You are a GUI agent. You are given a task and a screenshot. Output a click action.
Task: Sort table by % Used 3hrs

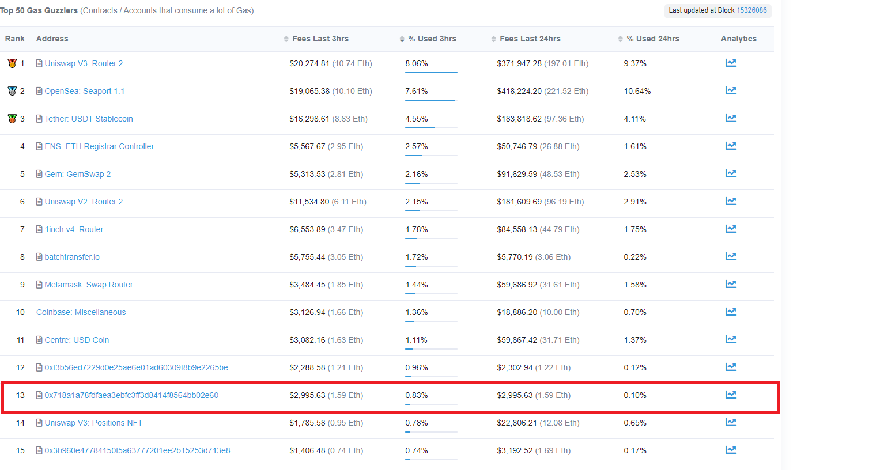(x=428, y=39)
